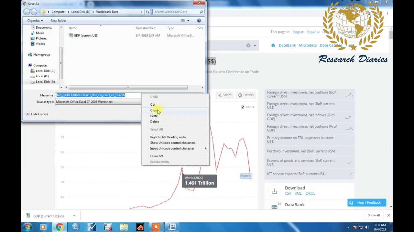The height and width of the screenshot is (232, 414).
Task: Switch page language to English
Action: (x=299, y=32)
